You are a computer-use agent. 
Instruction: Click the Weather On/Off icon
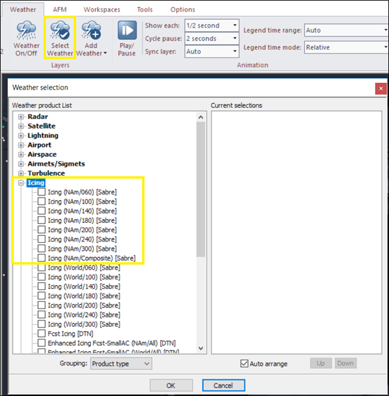tap(26, 38)
